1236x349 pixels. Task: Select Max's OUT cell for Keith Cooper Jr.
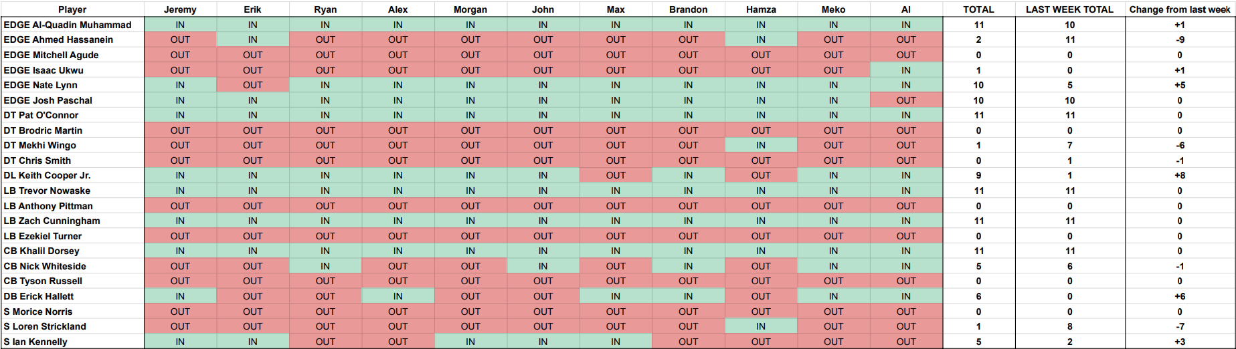(x=616, y=175)
